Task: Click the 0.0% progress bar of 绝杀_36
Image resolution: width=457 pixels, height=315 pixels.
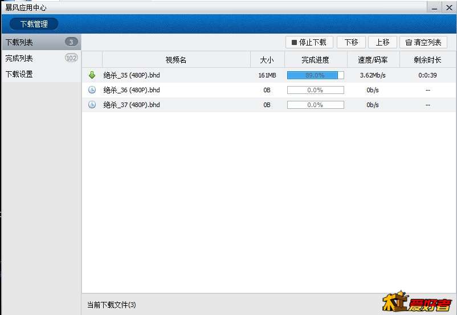Action: click(x=315, y=90)
